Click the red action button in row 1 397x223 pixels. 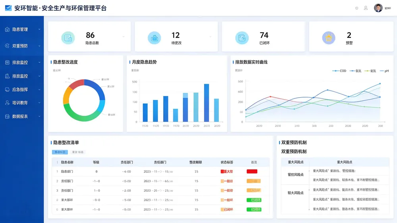tap(252, 171)
